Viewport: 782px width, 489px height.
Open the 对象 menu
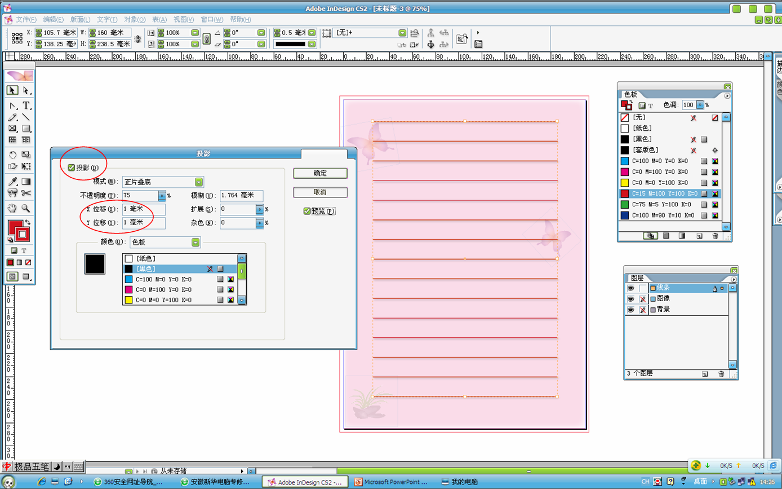[x=134, y=20]
